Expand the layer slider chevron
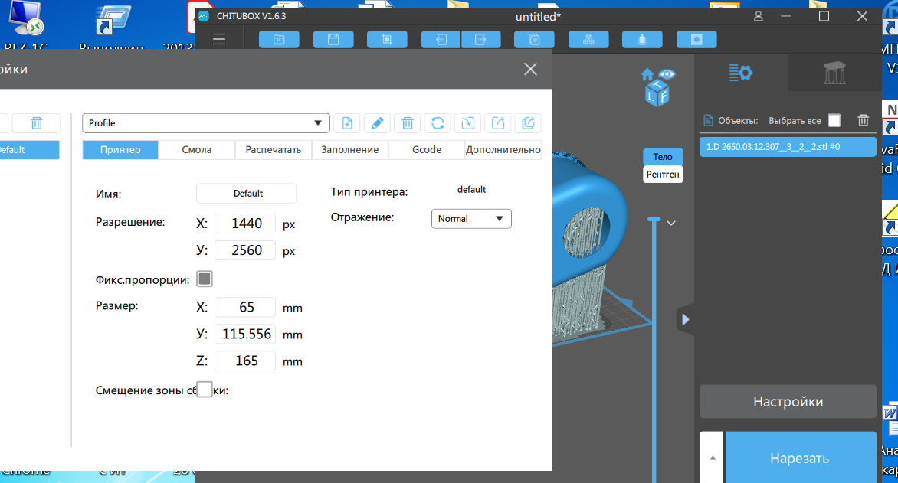 671,224
